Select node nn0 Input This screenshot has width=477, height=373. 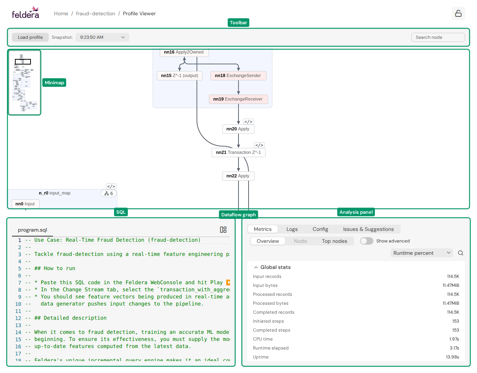25,204
